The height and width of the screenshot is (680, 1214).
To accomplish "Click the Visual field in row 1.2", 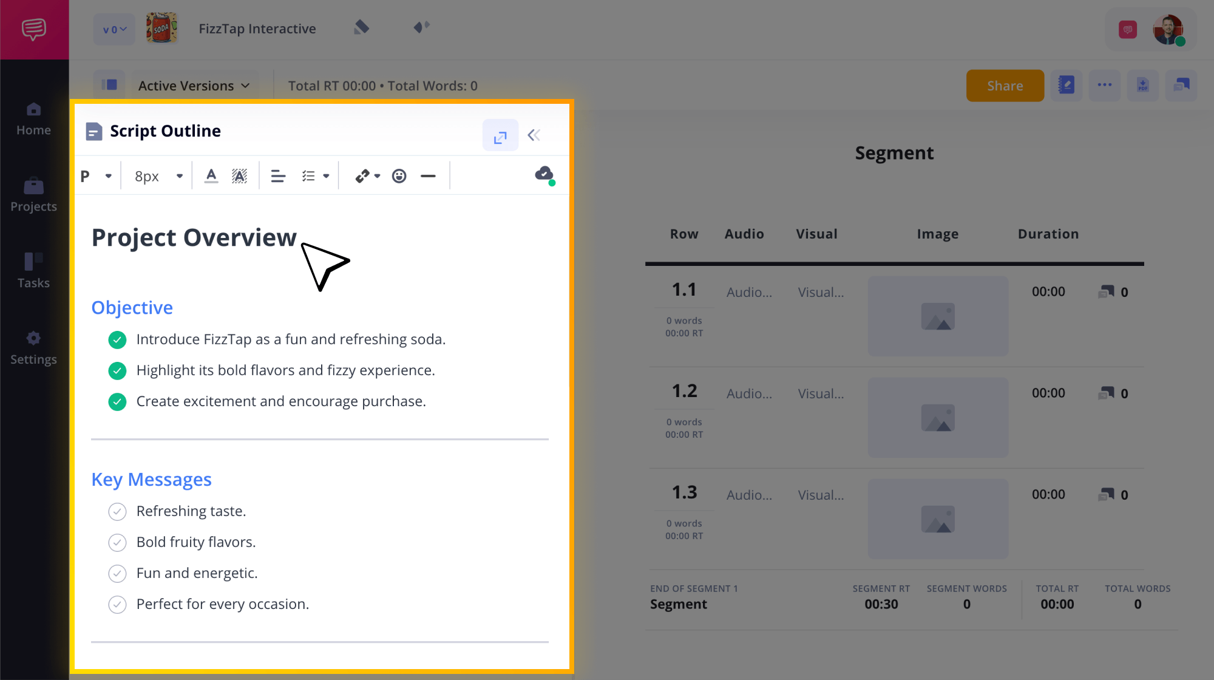I will [x=821, y=393].
